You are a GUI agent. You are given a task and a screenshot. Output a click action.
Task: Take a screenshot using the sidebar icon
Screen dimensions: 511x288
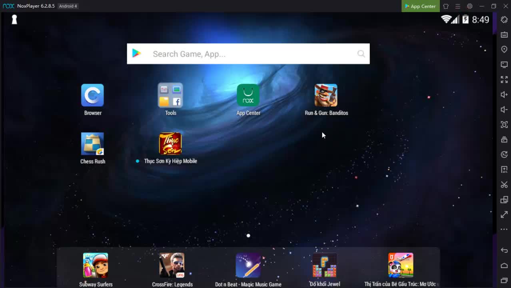(x=504, y=124)
